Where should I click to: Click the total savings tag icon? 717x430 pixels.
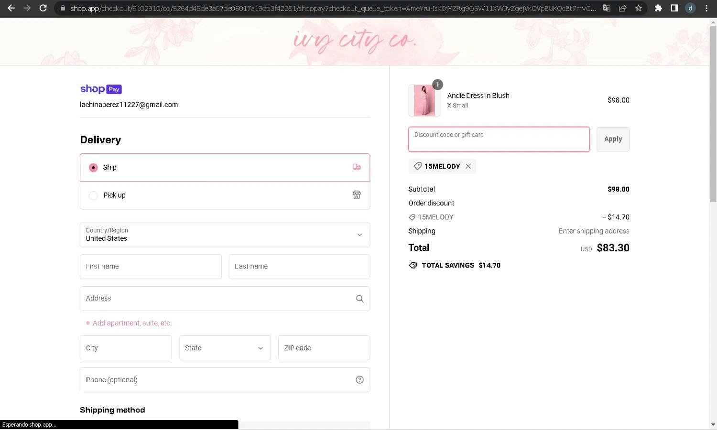point(413,266)
